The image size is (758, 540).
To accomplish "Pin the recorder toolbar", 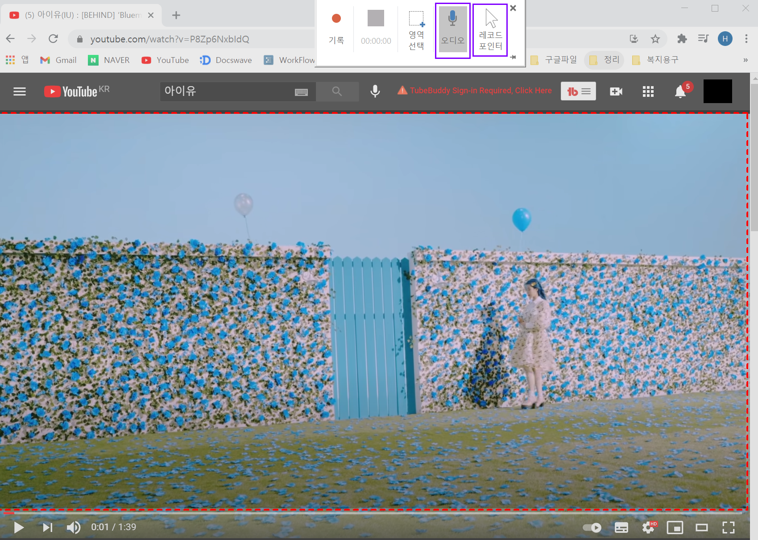I will [513, 57].
